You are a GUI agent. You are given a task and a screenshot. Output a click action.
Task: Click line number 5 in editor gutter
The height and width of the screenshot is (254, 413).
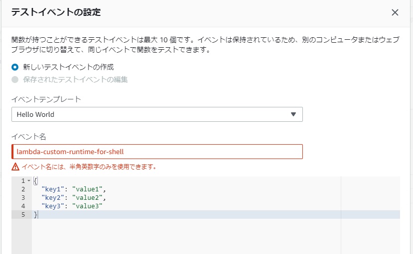(23, 214)
